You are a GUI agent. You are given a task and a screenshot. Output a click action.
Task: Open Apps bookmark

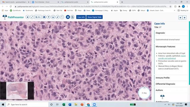point(5,11)
